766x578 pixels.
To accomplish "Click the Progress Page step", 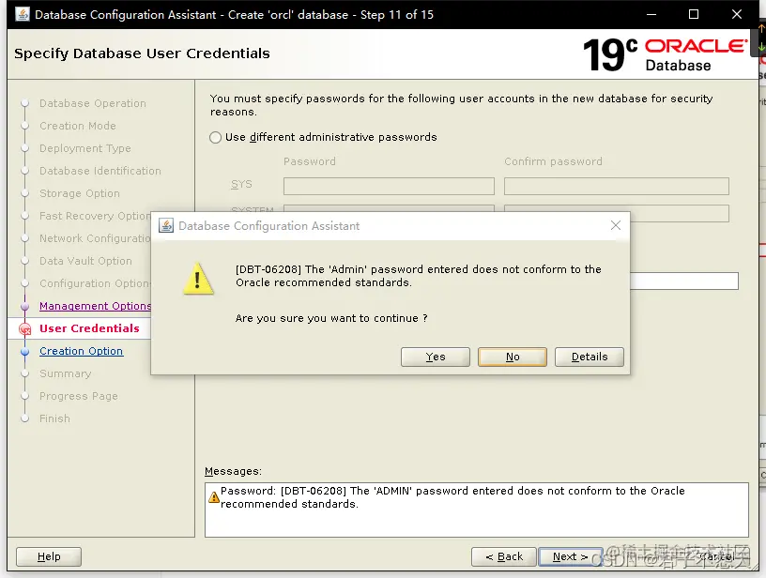I will point(79,396).
